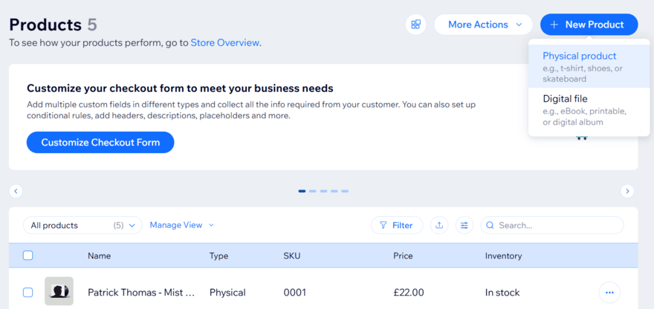This screenshot has height=309, width=654.
Task: Click the Filter funnel button
Action: [x=397, y=225]
